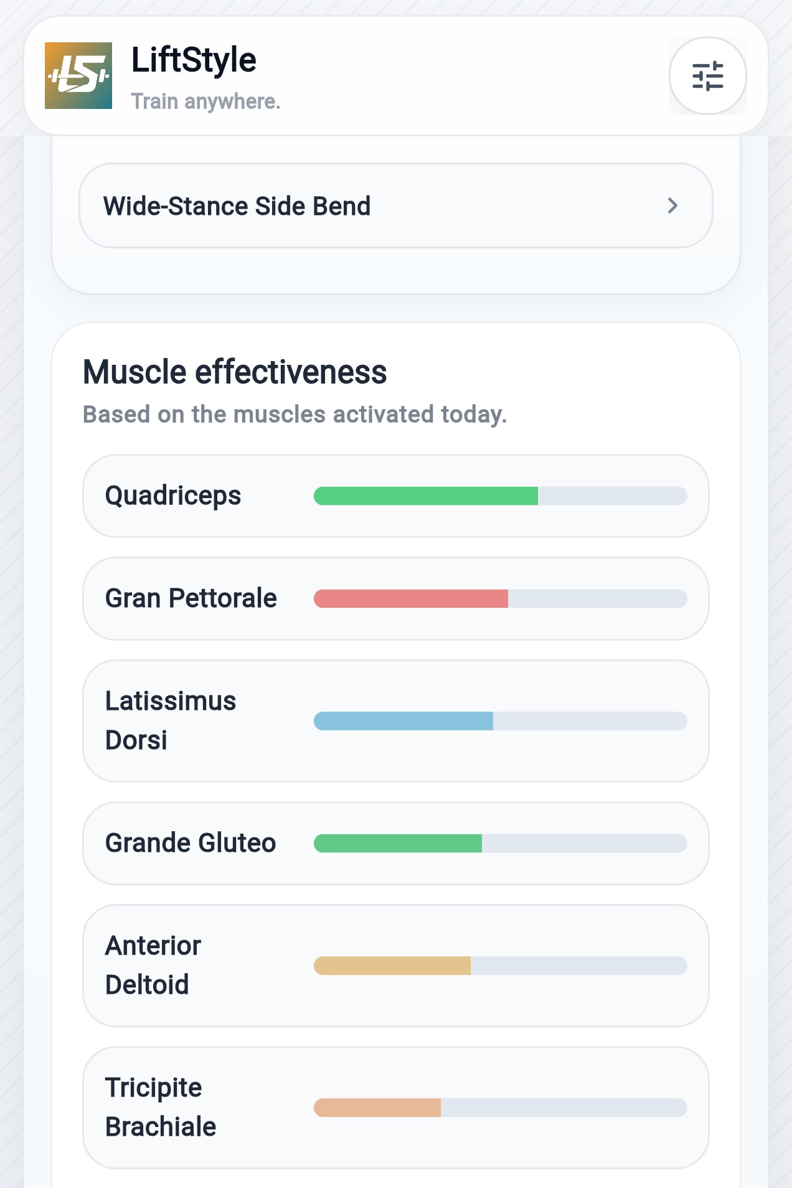Open the filter settings sliders icon
Image resolution: width=792 pixels, height=1188 pixels.
(707, 76)
